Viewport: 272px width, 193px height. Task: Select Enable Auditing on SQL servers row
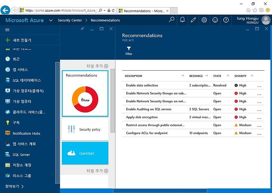click(193, 109)
